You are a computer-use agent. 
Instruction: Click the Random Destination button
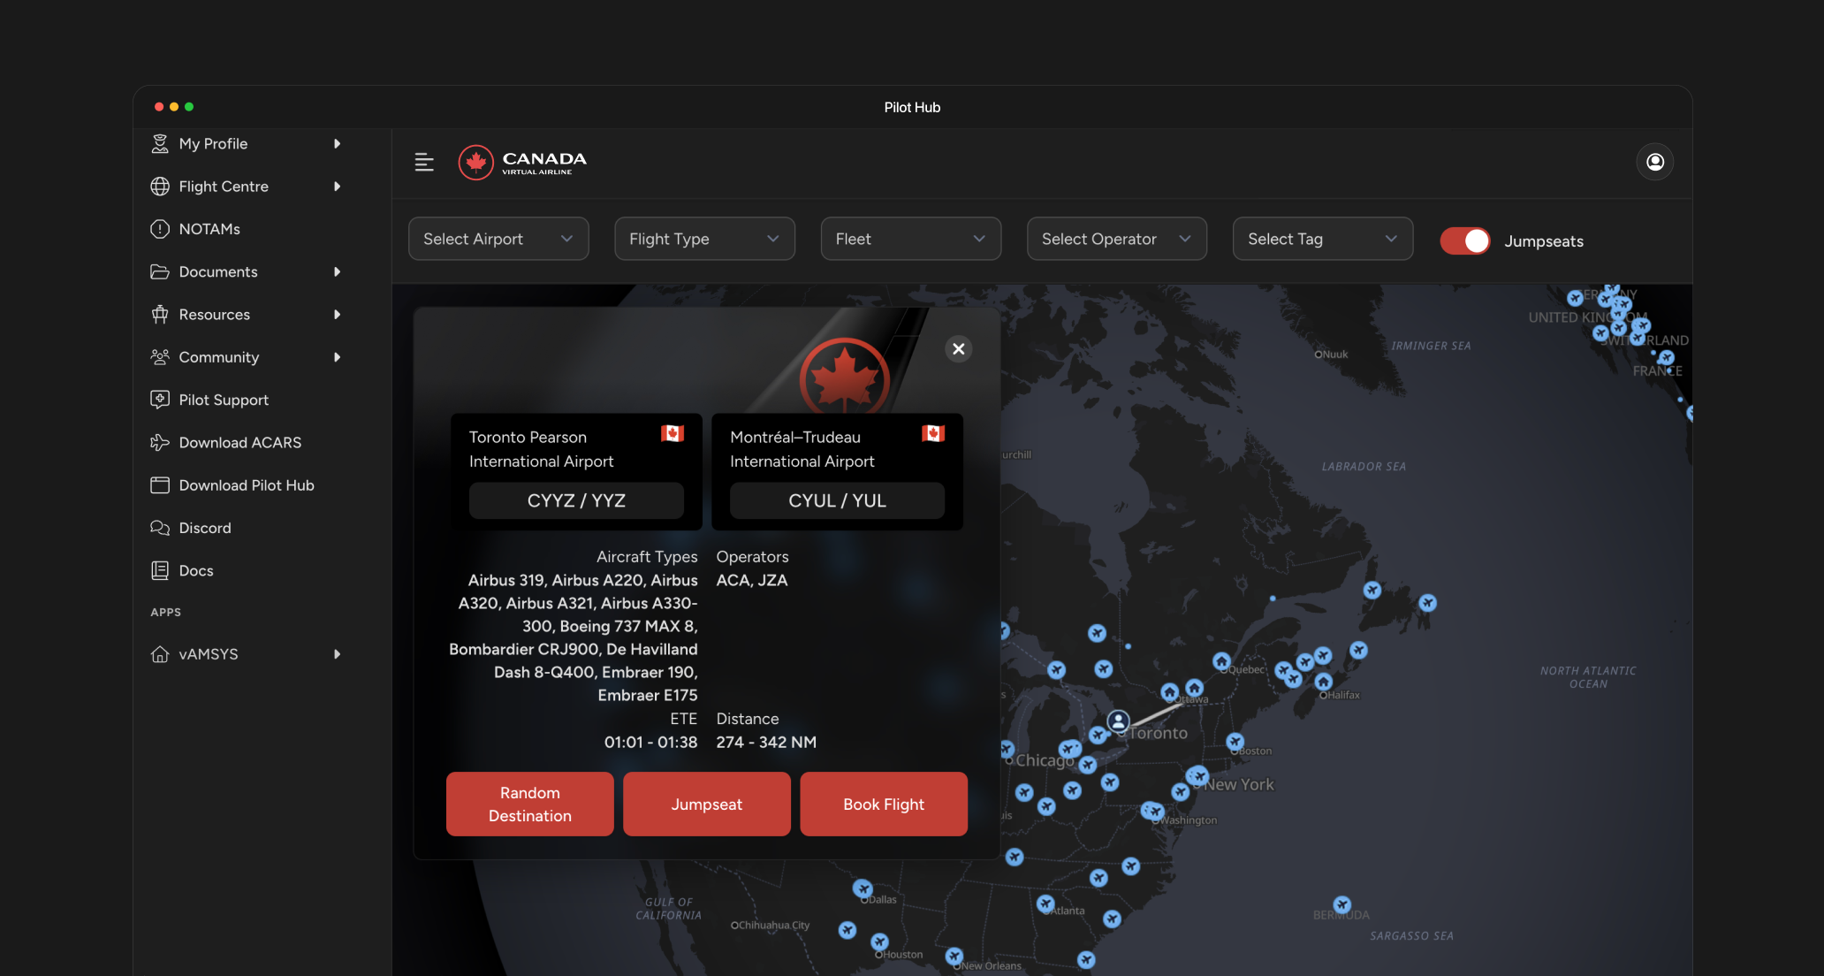(529, 804)
